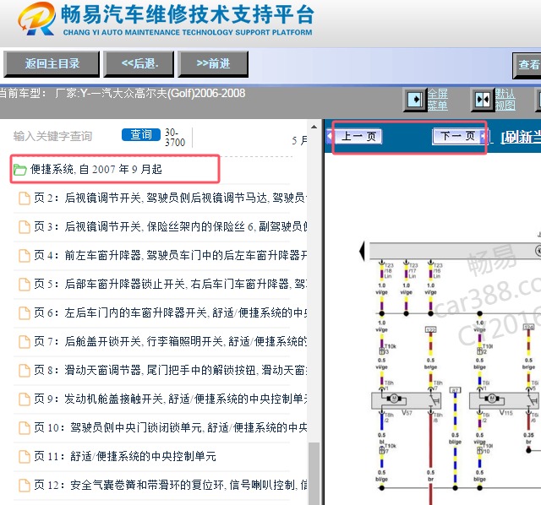Click the document icon beside 页 3

click(x=25, y=227)
